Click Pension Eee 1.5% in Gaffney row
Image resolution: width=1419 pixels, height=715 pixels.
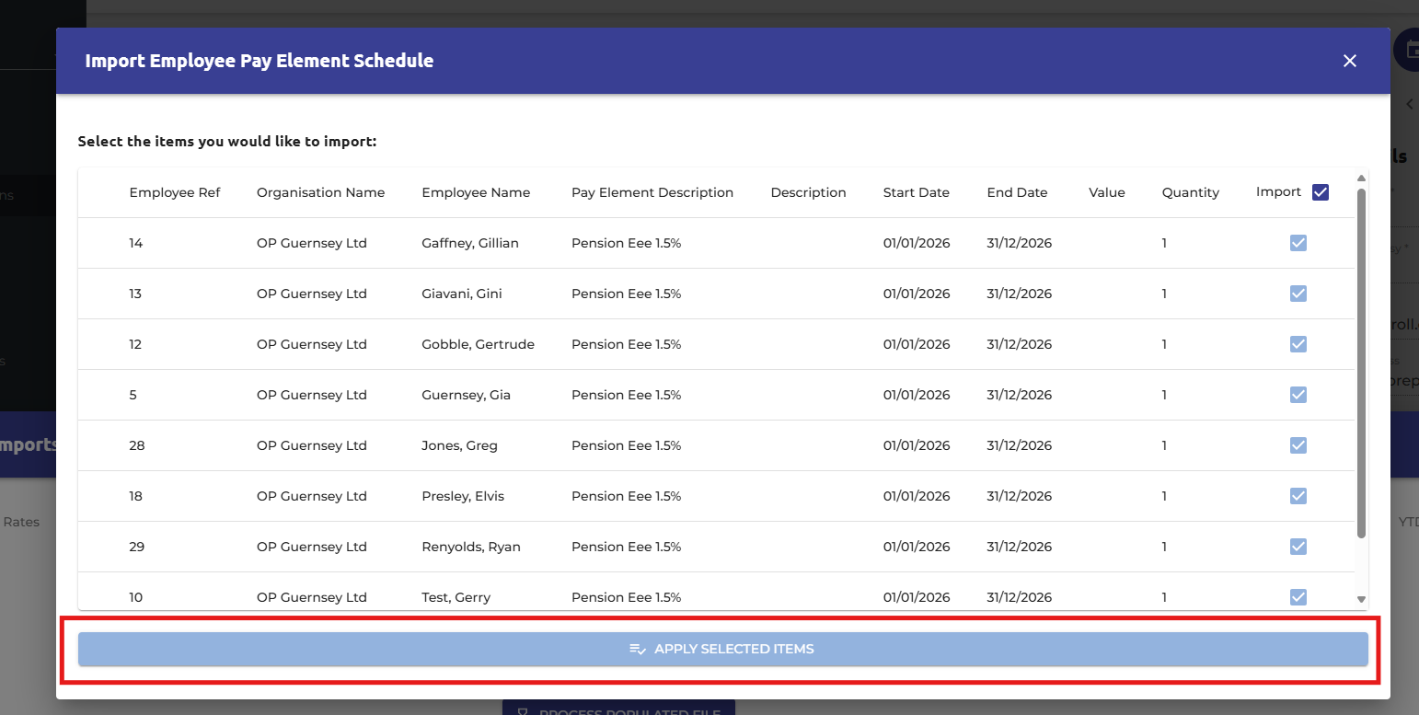coord(626,243)
